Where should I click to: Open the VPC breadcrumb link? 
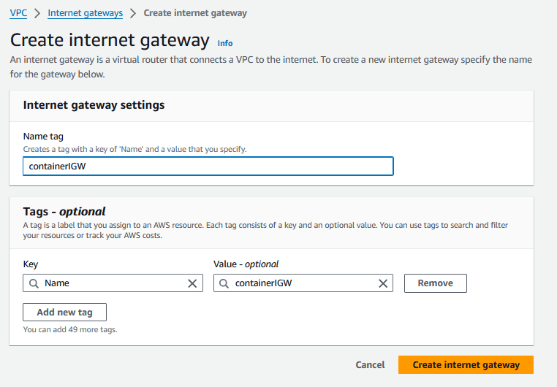(18, 13)
